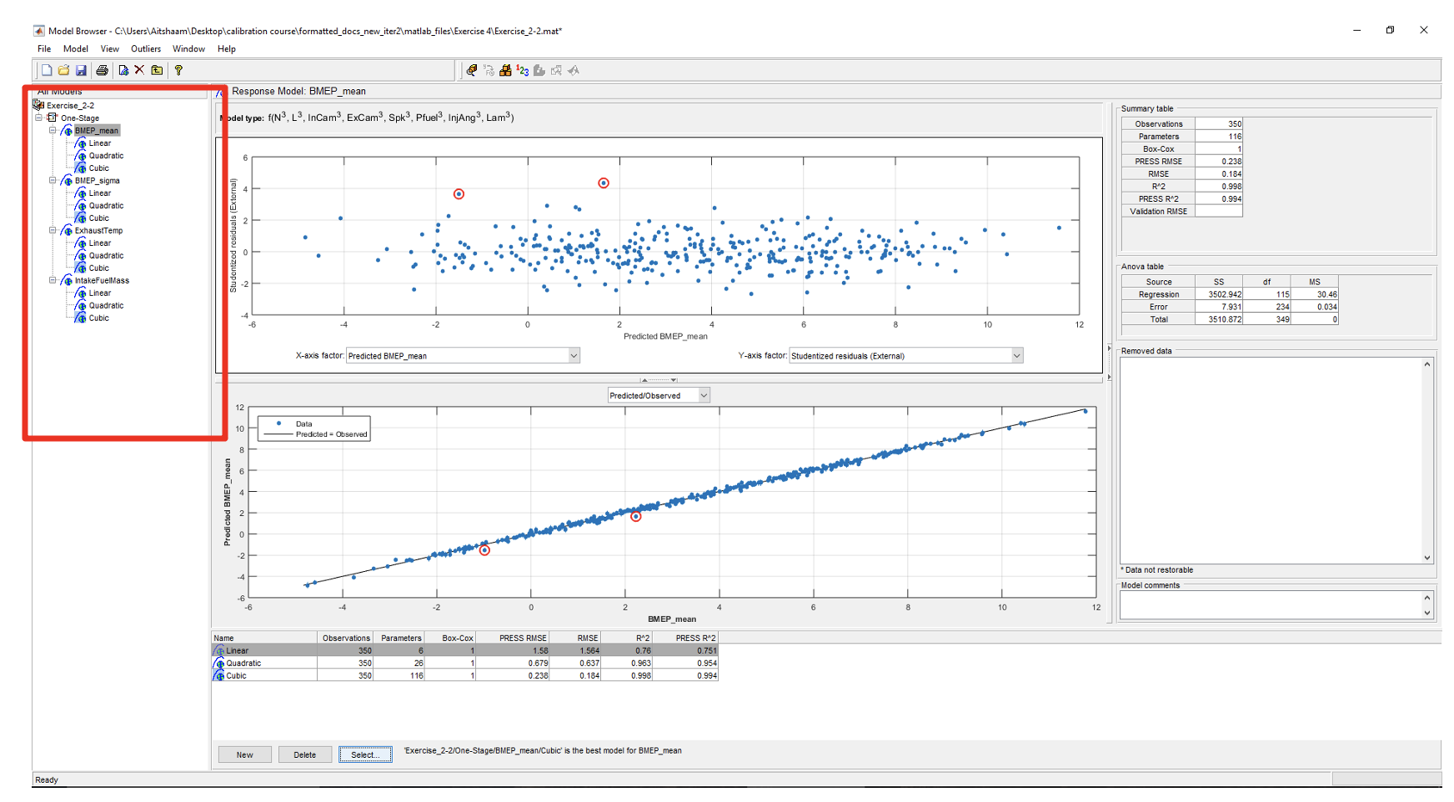Collapse the ExhaustTemp tree node

pyautogui.click(x=53, y=230)
